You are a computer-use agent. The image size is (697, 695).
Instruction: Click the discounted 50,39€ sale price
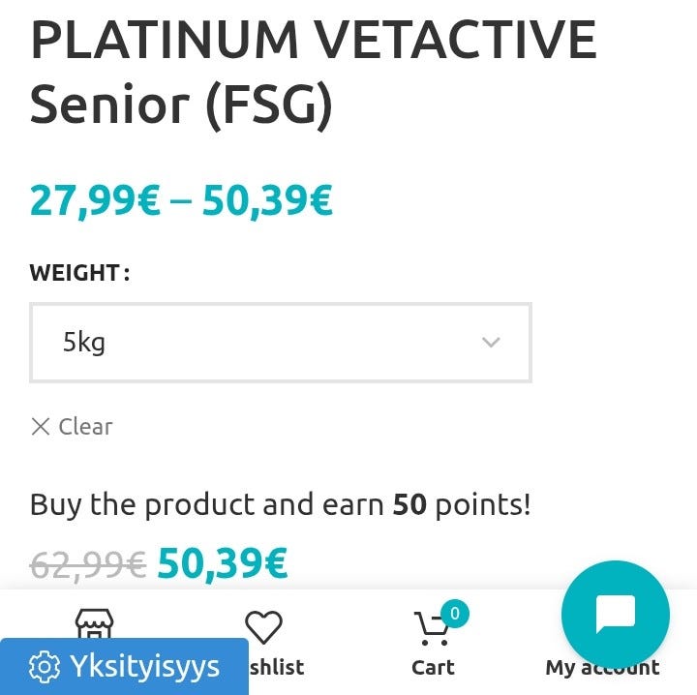pyautogui.click(x=223, y=563)
